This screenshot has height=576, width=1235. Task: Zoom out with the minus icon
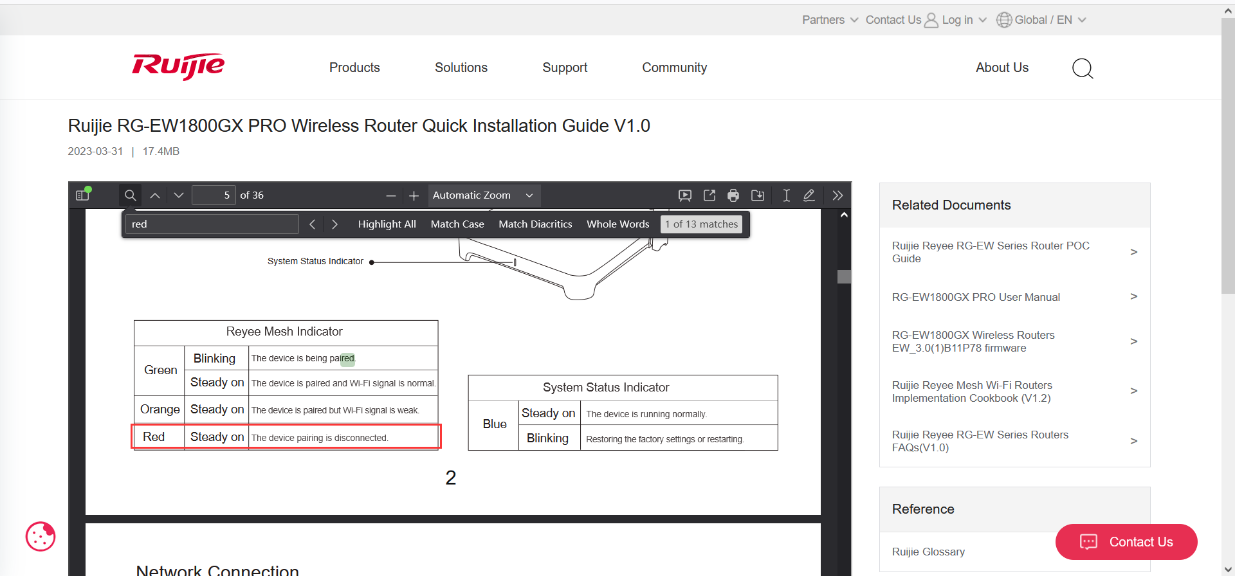390,195
